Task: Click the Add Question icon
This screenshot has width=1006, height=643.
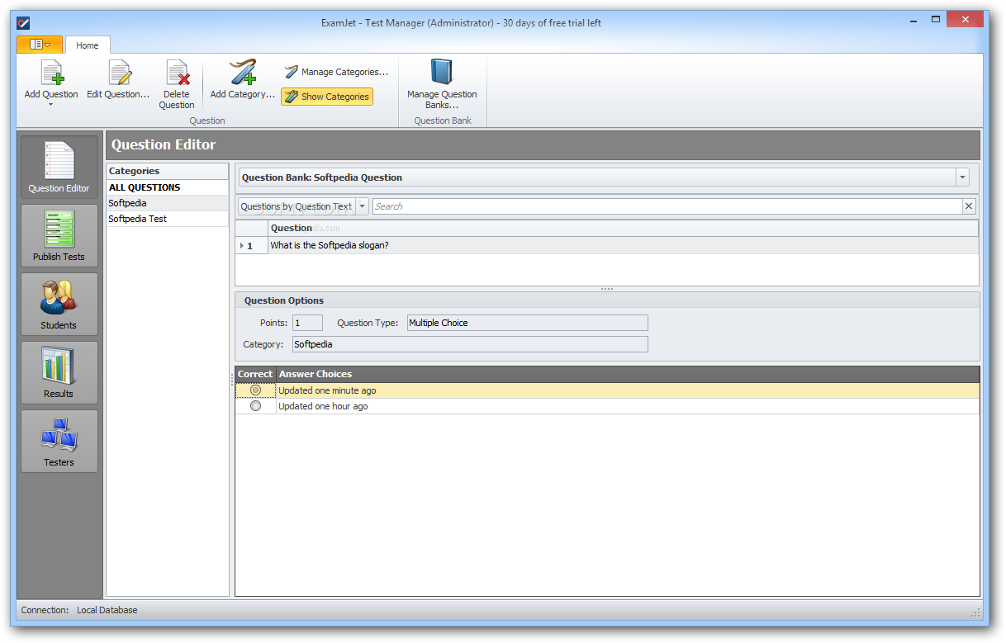Action: tap(51, 73)
